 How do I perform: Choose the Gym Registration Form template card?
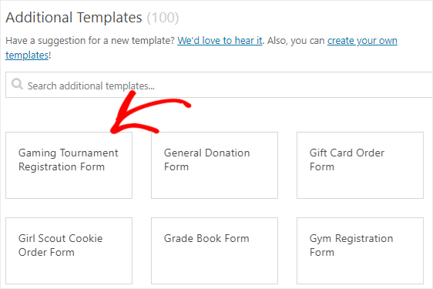click(x=360, y=251)
